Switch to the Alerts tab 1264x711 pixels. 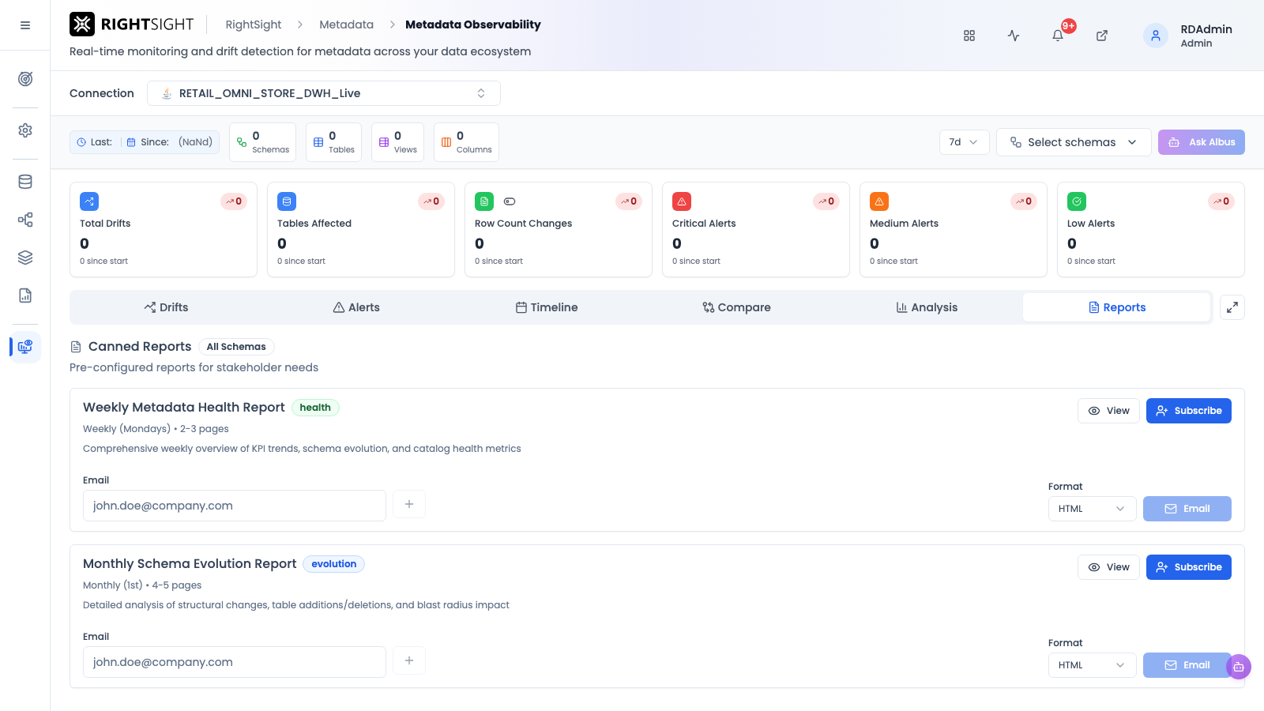pyautogui.click(x=356, y=307)
